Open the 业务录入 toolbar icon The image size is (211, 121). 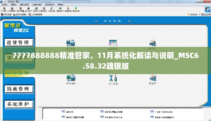(x=4, y=9)
